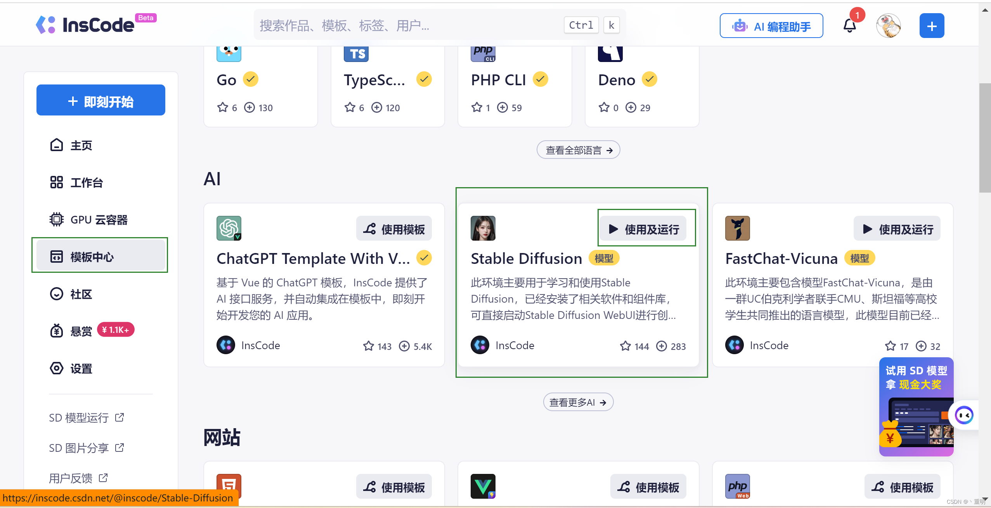
Task: Click 使用模板 on PHP Web card
Action: tap(902, 487)
